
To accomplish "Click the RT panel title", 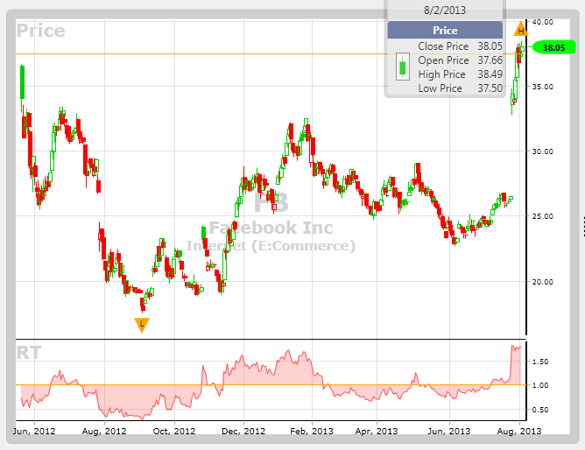I will [x=30, y=353].
